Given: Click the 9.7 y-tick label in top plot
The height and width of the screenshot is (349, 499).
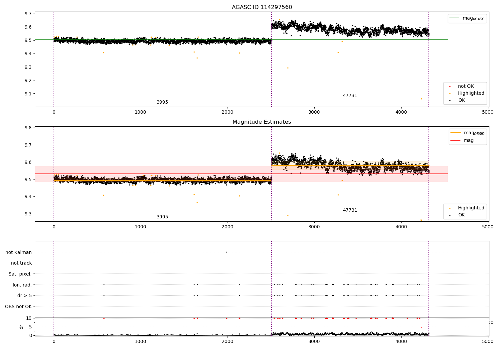Looking at the screenshot, I should [28, 14].
